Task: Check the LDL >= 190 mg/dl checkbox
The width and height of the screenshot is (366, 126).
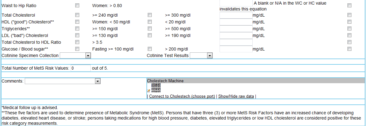Action: coord(150,35)
